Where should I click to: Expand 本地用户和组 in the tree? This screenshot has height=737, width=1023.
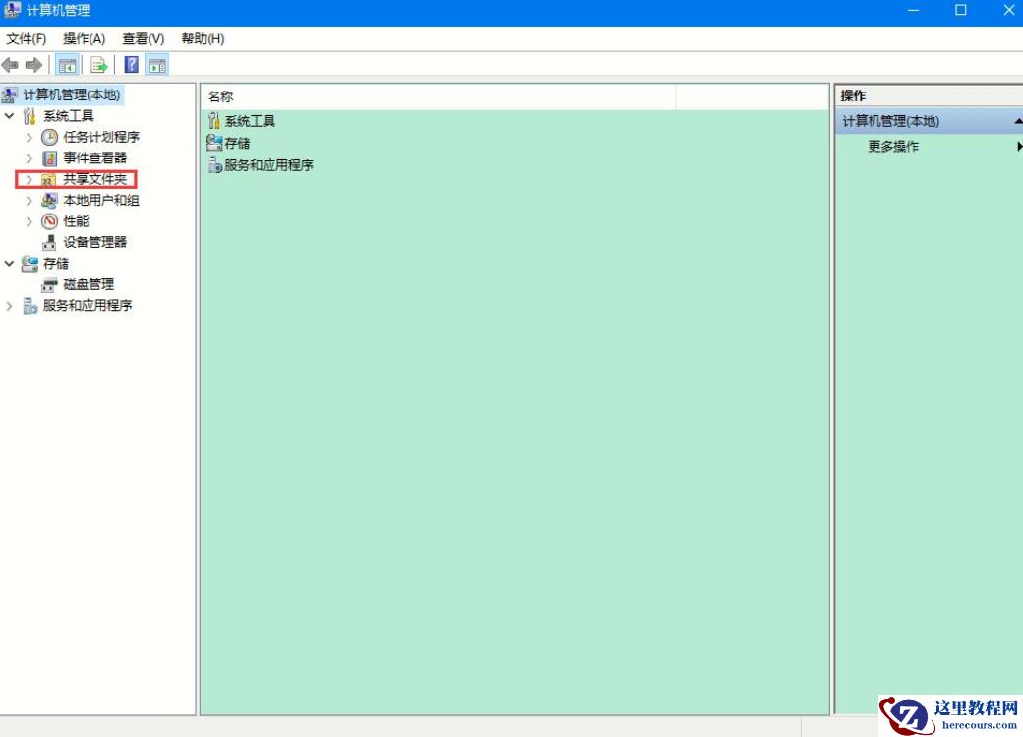click(29, 200)
